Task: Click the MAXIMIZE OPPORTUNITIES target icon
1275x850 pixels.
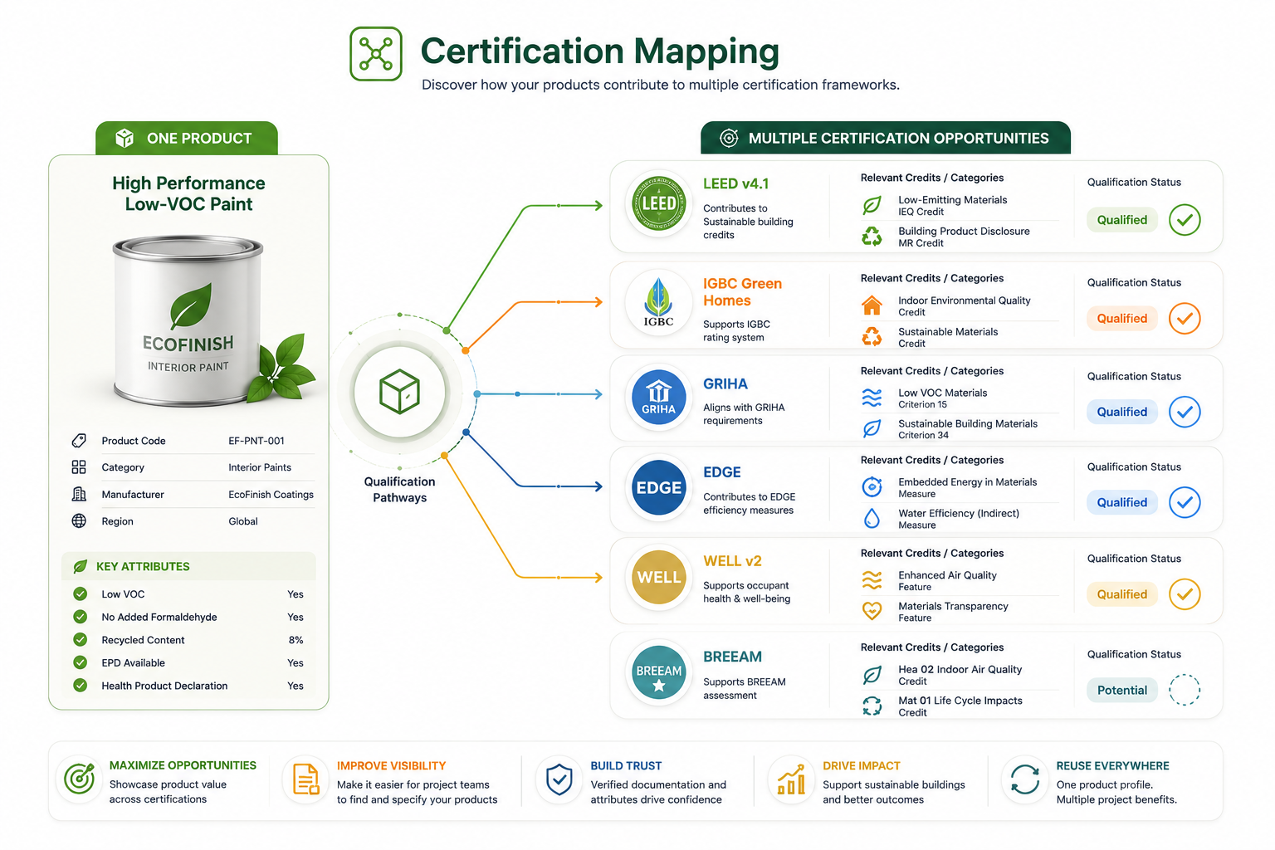Action: [x=80, y=779]
